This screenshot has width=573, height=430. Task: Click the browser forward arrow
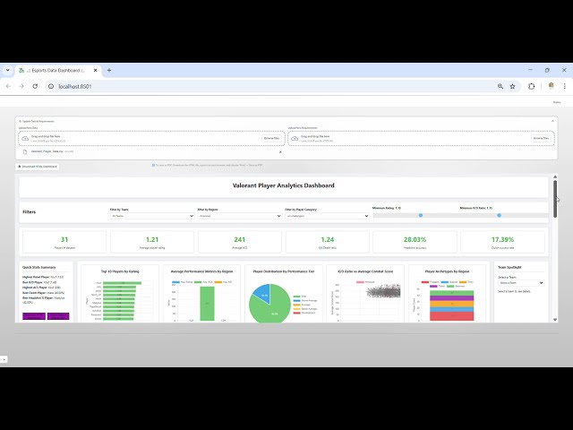click(21, 86)
